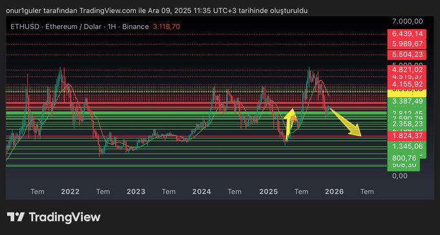The height and width of the screenshot is (235, 440).
Task: Select the 5.504,23 red price label
Action: (406, 54)
